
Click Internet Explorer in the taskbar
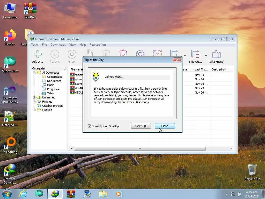(x=23, y=194)
